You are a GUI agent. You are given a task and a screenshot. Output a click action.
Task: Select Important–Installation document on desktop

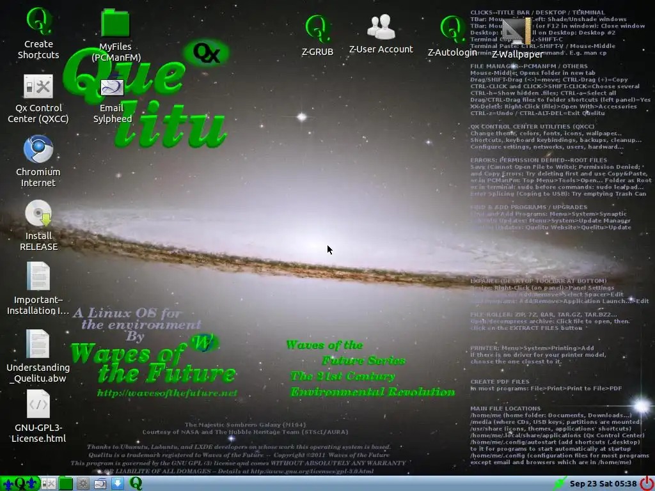click(x=38, y=276)
